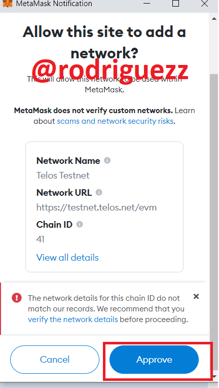The image size is (219, 388).
Task: Click the scrollbar down arrow
Action: point(214,377)
